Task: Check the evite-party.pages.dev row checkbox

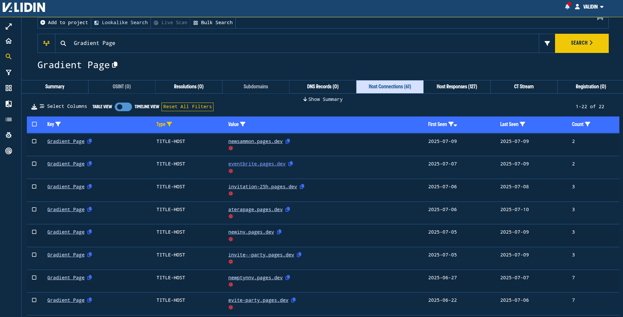Action: click(x=34, y=300)
